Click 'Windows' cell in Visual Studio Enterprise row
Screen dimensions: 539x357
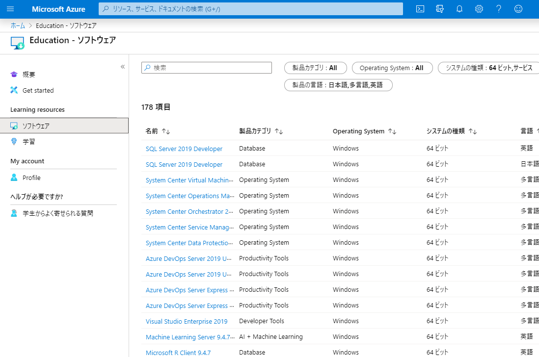point(346,321)
